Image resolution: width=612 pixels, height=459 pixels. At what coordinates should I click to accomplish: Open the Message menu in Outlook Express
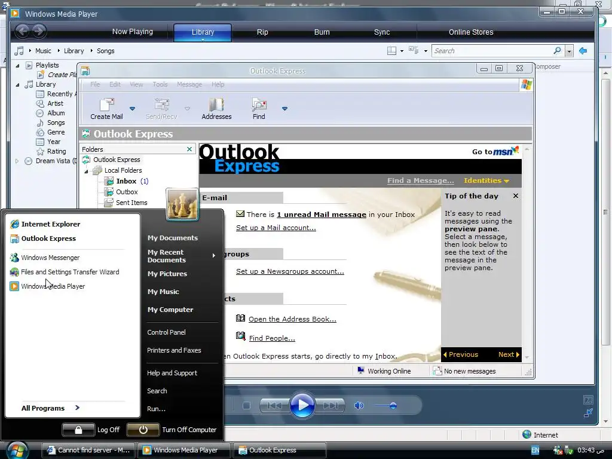coord(189,84)
